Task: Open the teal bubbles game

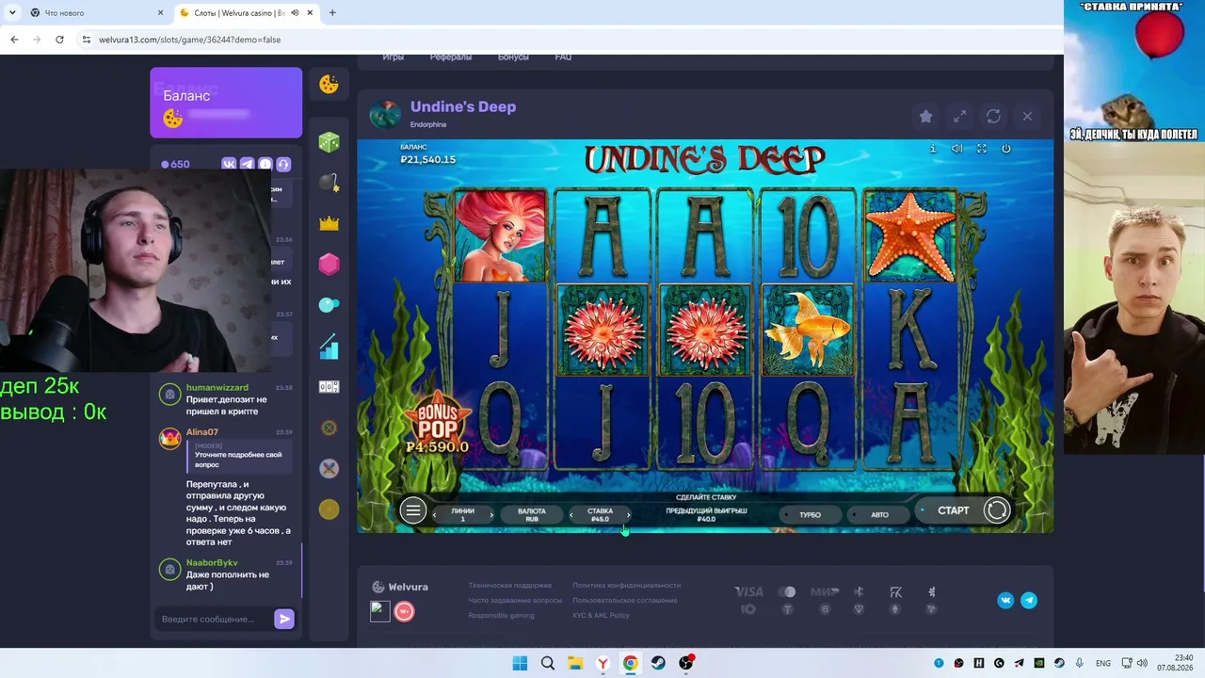Action: [329, 304]
